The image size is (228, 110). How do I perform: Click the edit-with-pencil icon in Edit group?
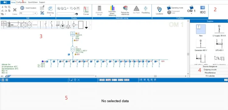(x=42, y=13)
